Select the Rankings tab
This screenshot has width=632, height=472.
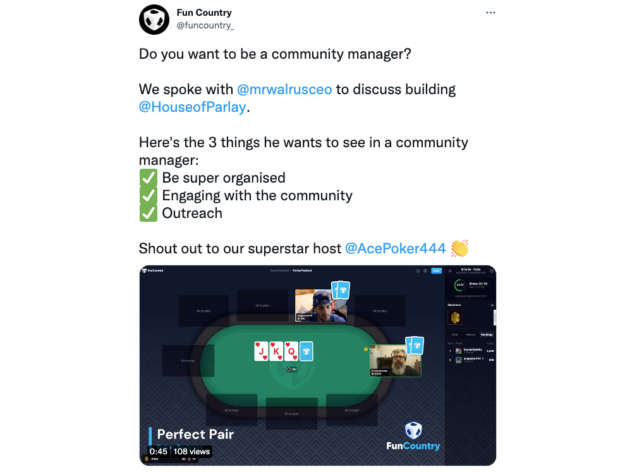point(487,334)
